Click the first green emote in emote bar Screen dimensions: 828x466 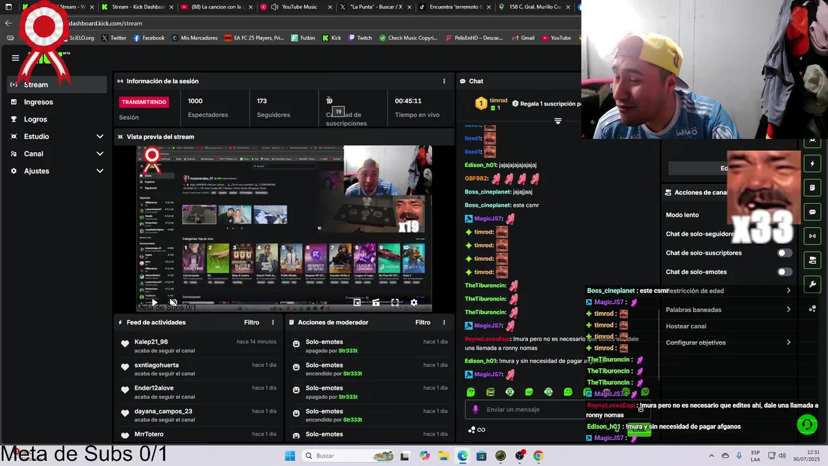(471, 392)
